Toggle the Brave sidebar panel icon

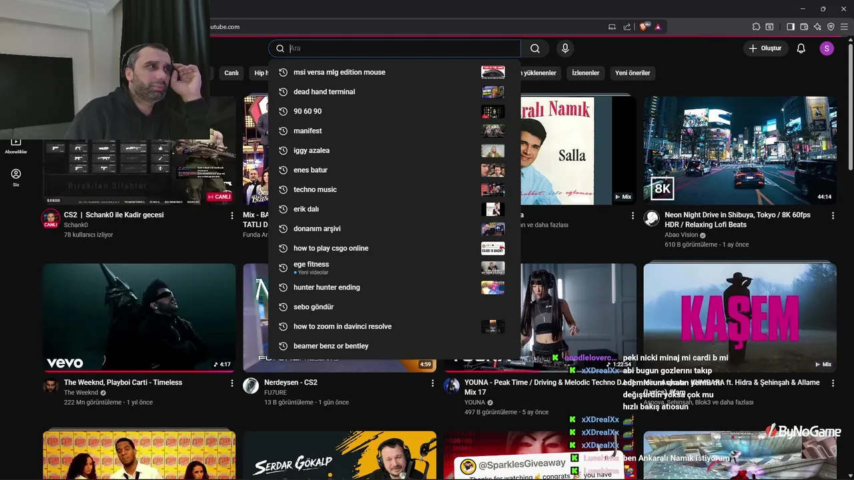[791, 27]
